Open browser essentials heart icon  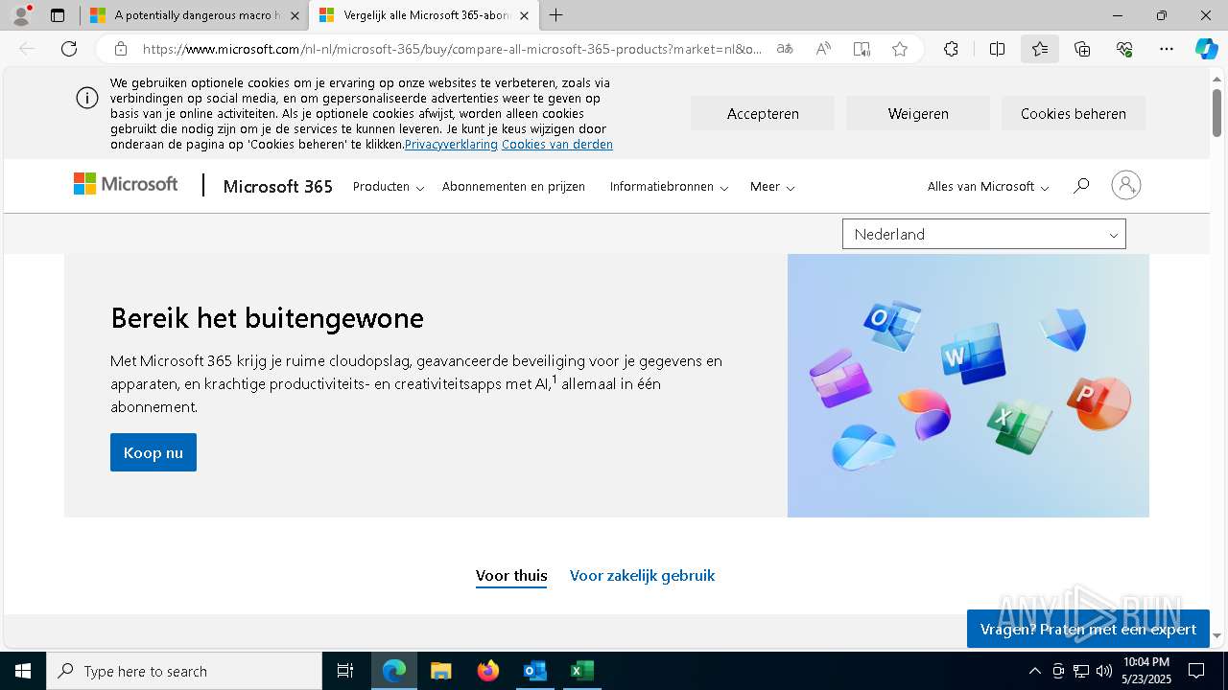click(x=1124, y=49)
